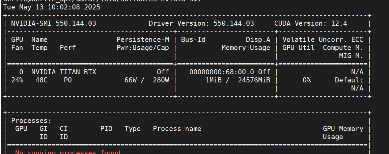The height and width of the screenshot is (154, 389).
Task: Click the PID column header
Action: tap(106, 129)
